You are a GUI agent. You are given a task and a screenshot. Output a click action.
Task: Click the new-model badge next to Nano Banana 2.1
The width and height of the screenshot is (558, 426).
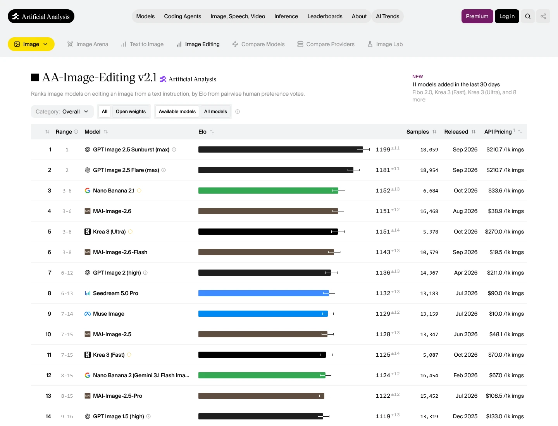[139, 191]
